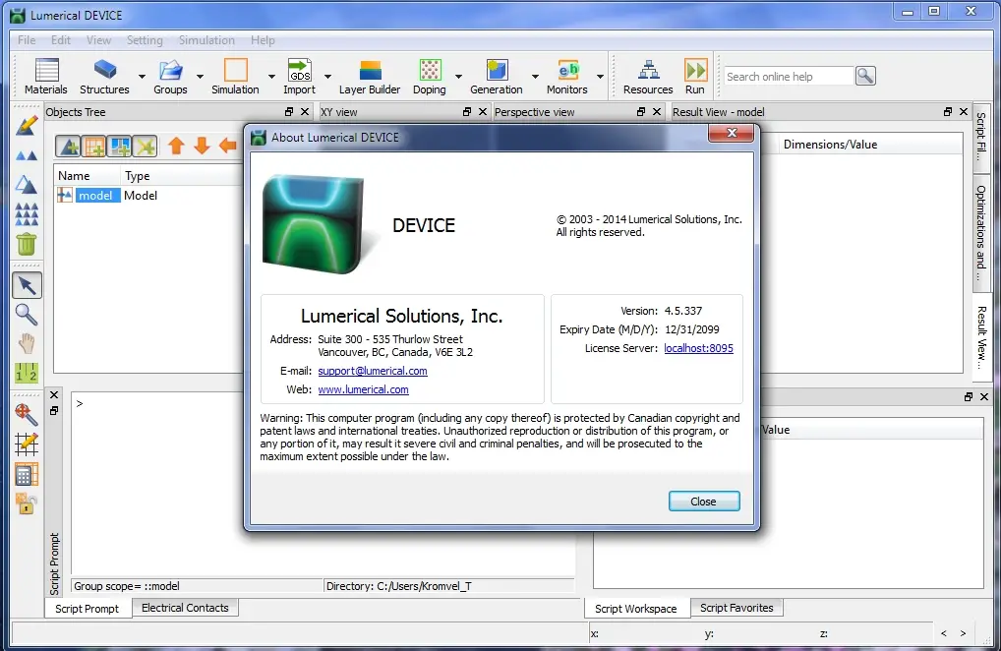1001x651 pixels.
Task: Toggle the grid edit pencil icon
Action: (x=27, y=444)
